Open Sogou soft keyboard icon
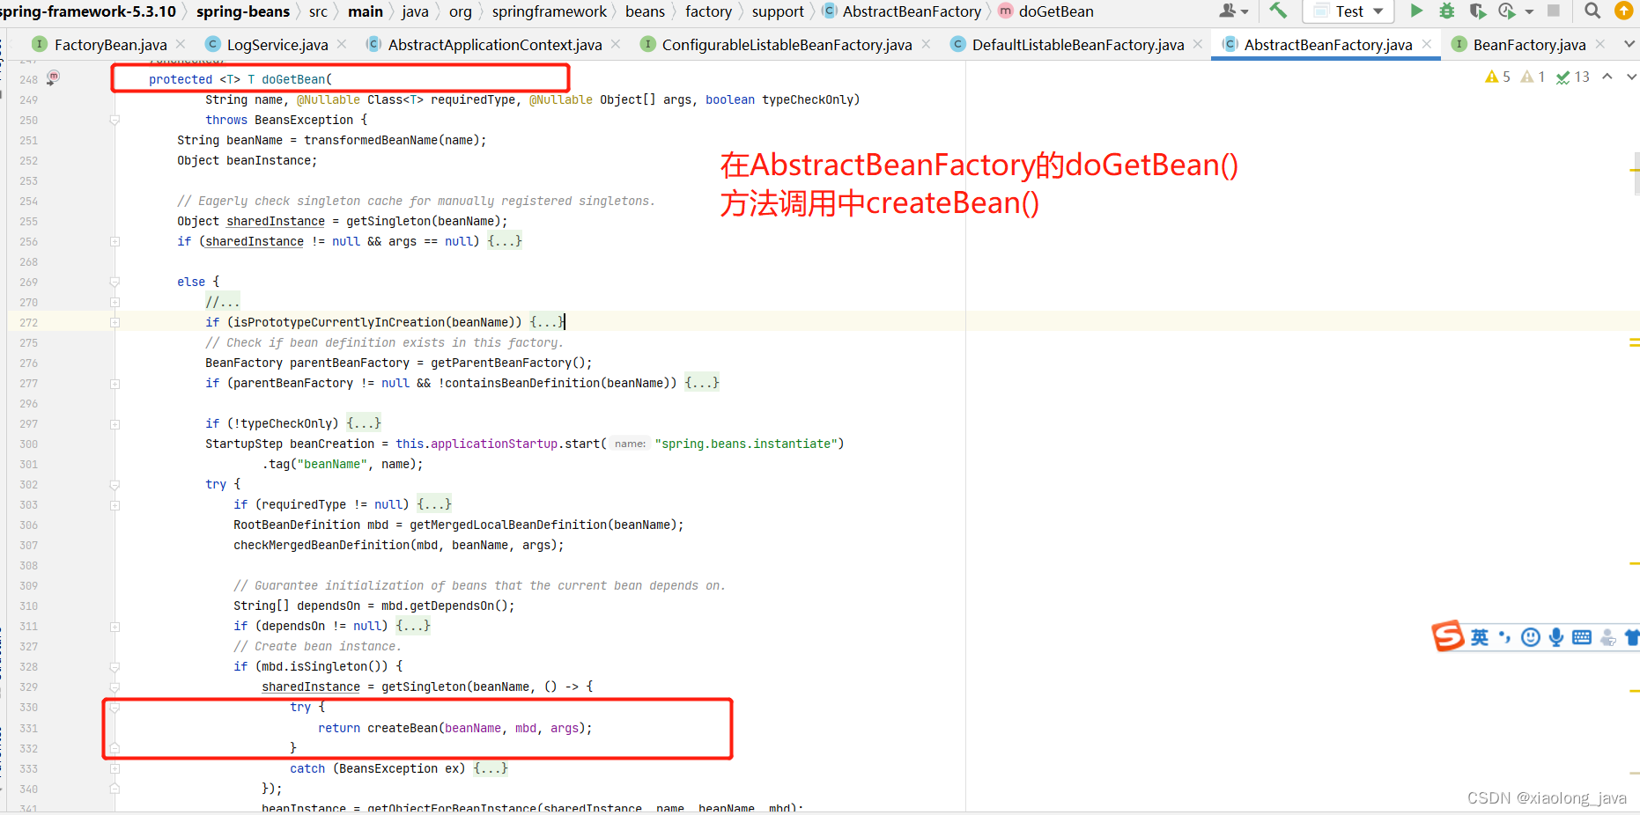Viewport: 1640px width, 815px height. (x=1582, y=637)
